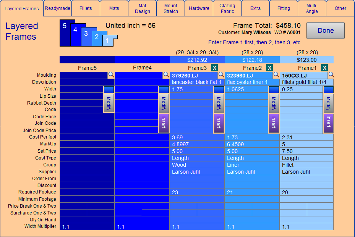Click Frame2 Width field showing 1.0625
The width and height of the screenshot is (355, 237).
click(247, 89)
